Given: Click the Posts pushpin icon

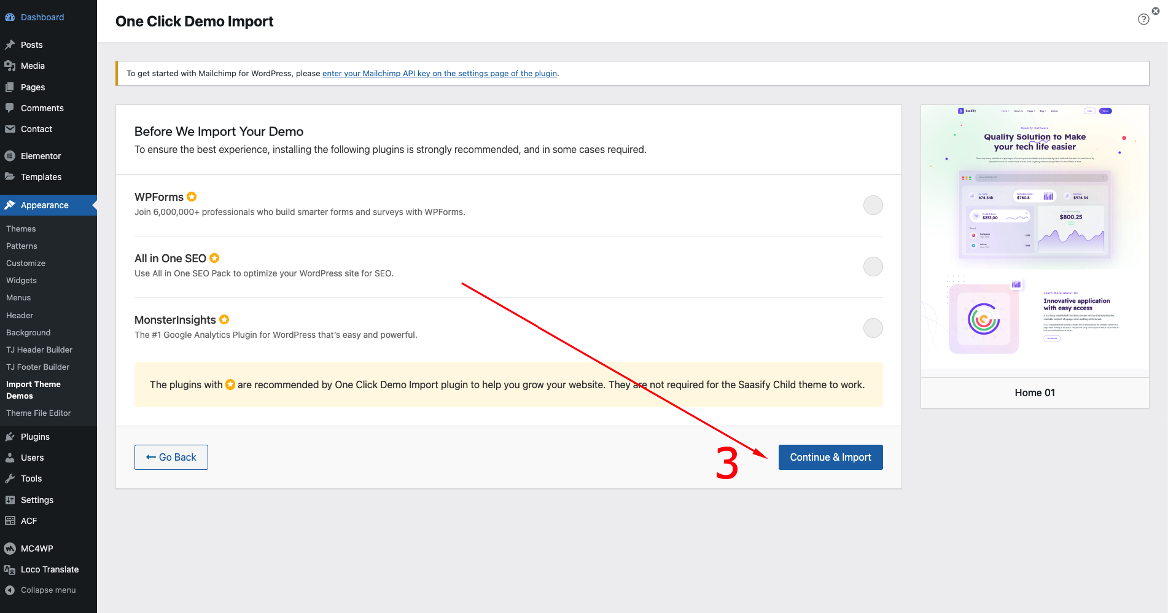Looking at the screenshot, I should [10, 45].
